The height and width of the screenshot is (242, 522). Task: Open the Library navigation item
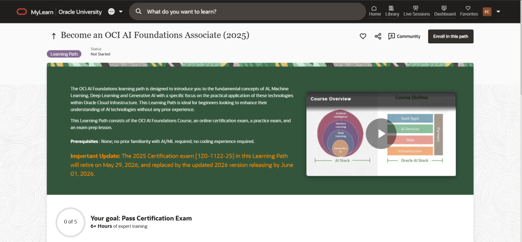392,11
